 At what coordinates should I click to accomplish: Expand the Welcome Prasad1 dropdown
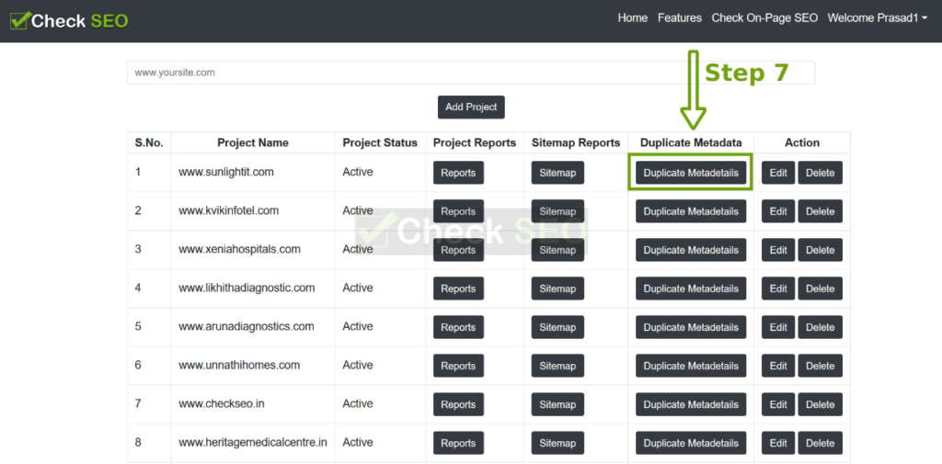877,18
